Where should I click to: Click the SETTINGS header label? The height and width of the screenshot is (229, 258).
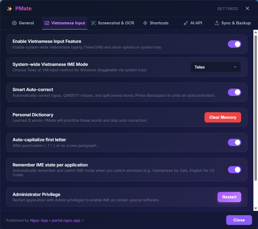coord(227,9)
